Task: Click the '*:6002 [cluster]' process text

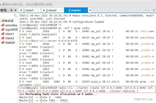Action: click(x=41, y=53)
